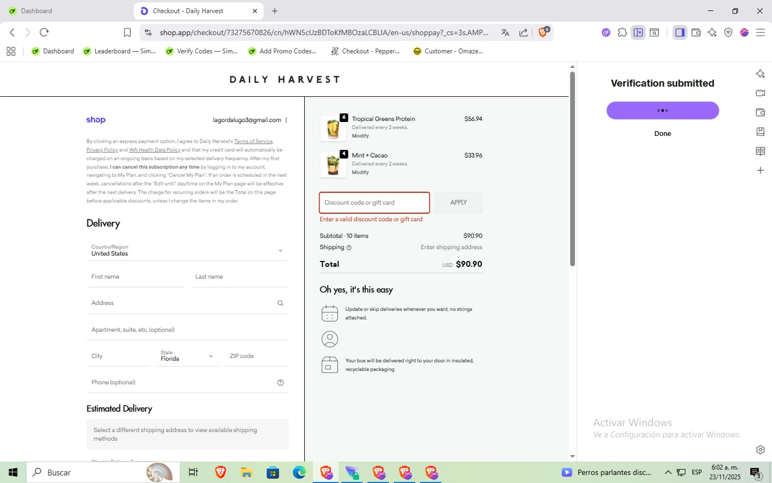
Task: Open the reading list icon in sidebar
Action: click(760, 151)
